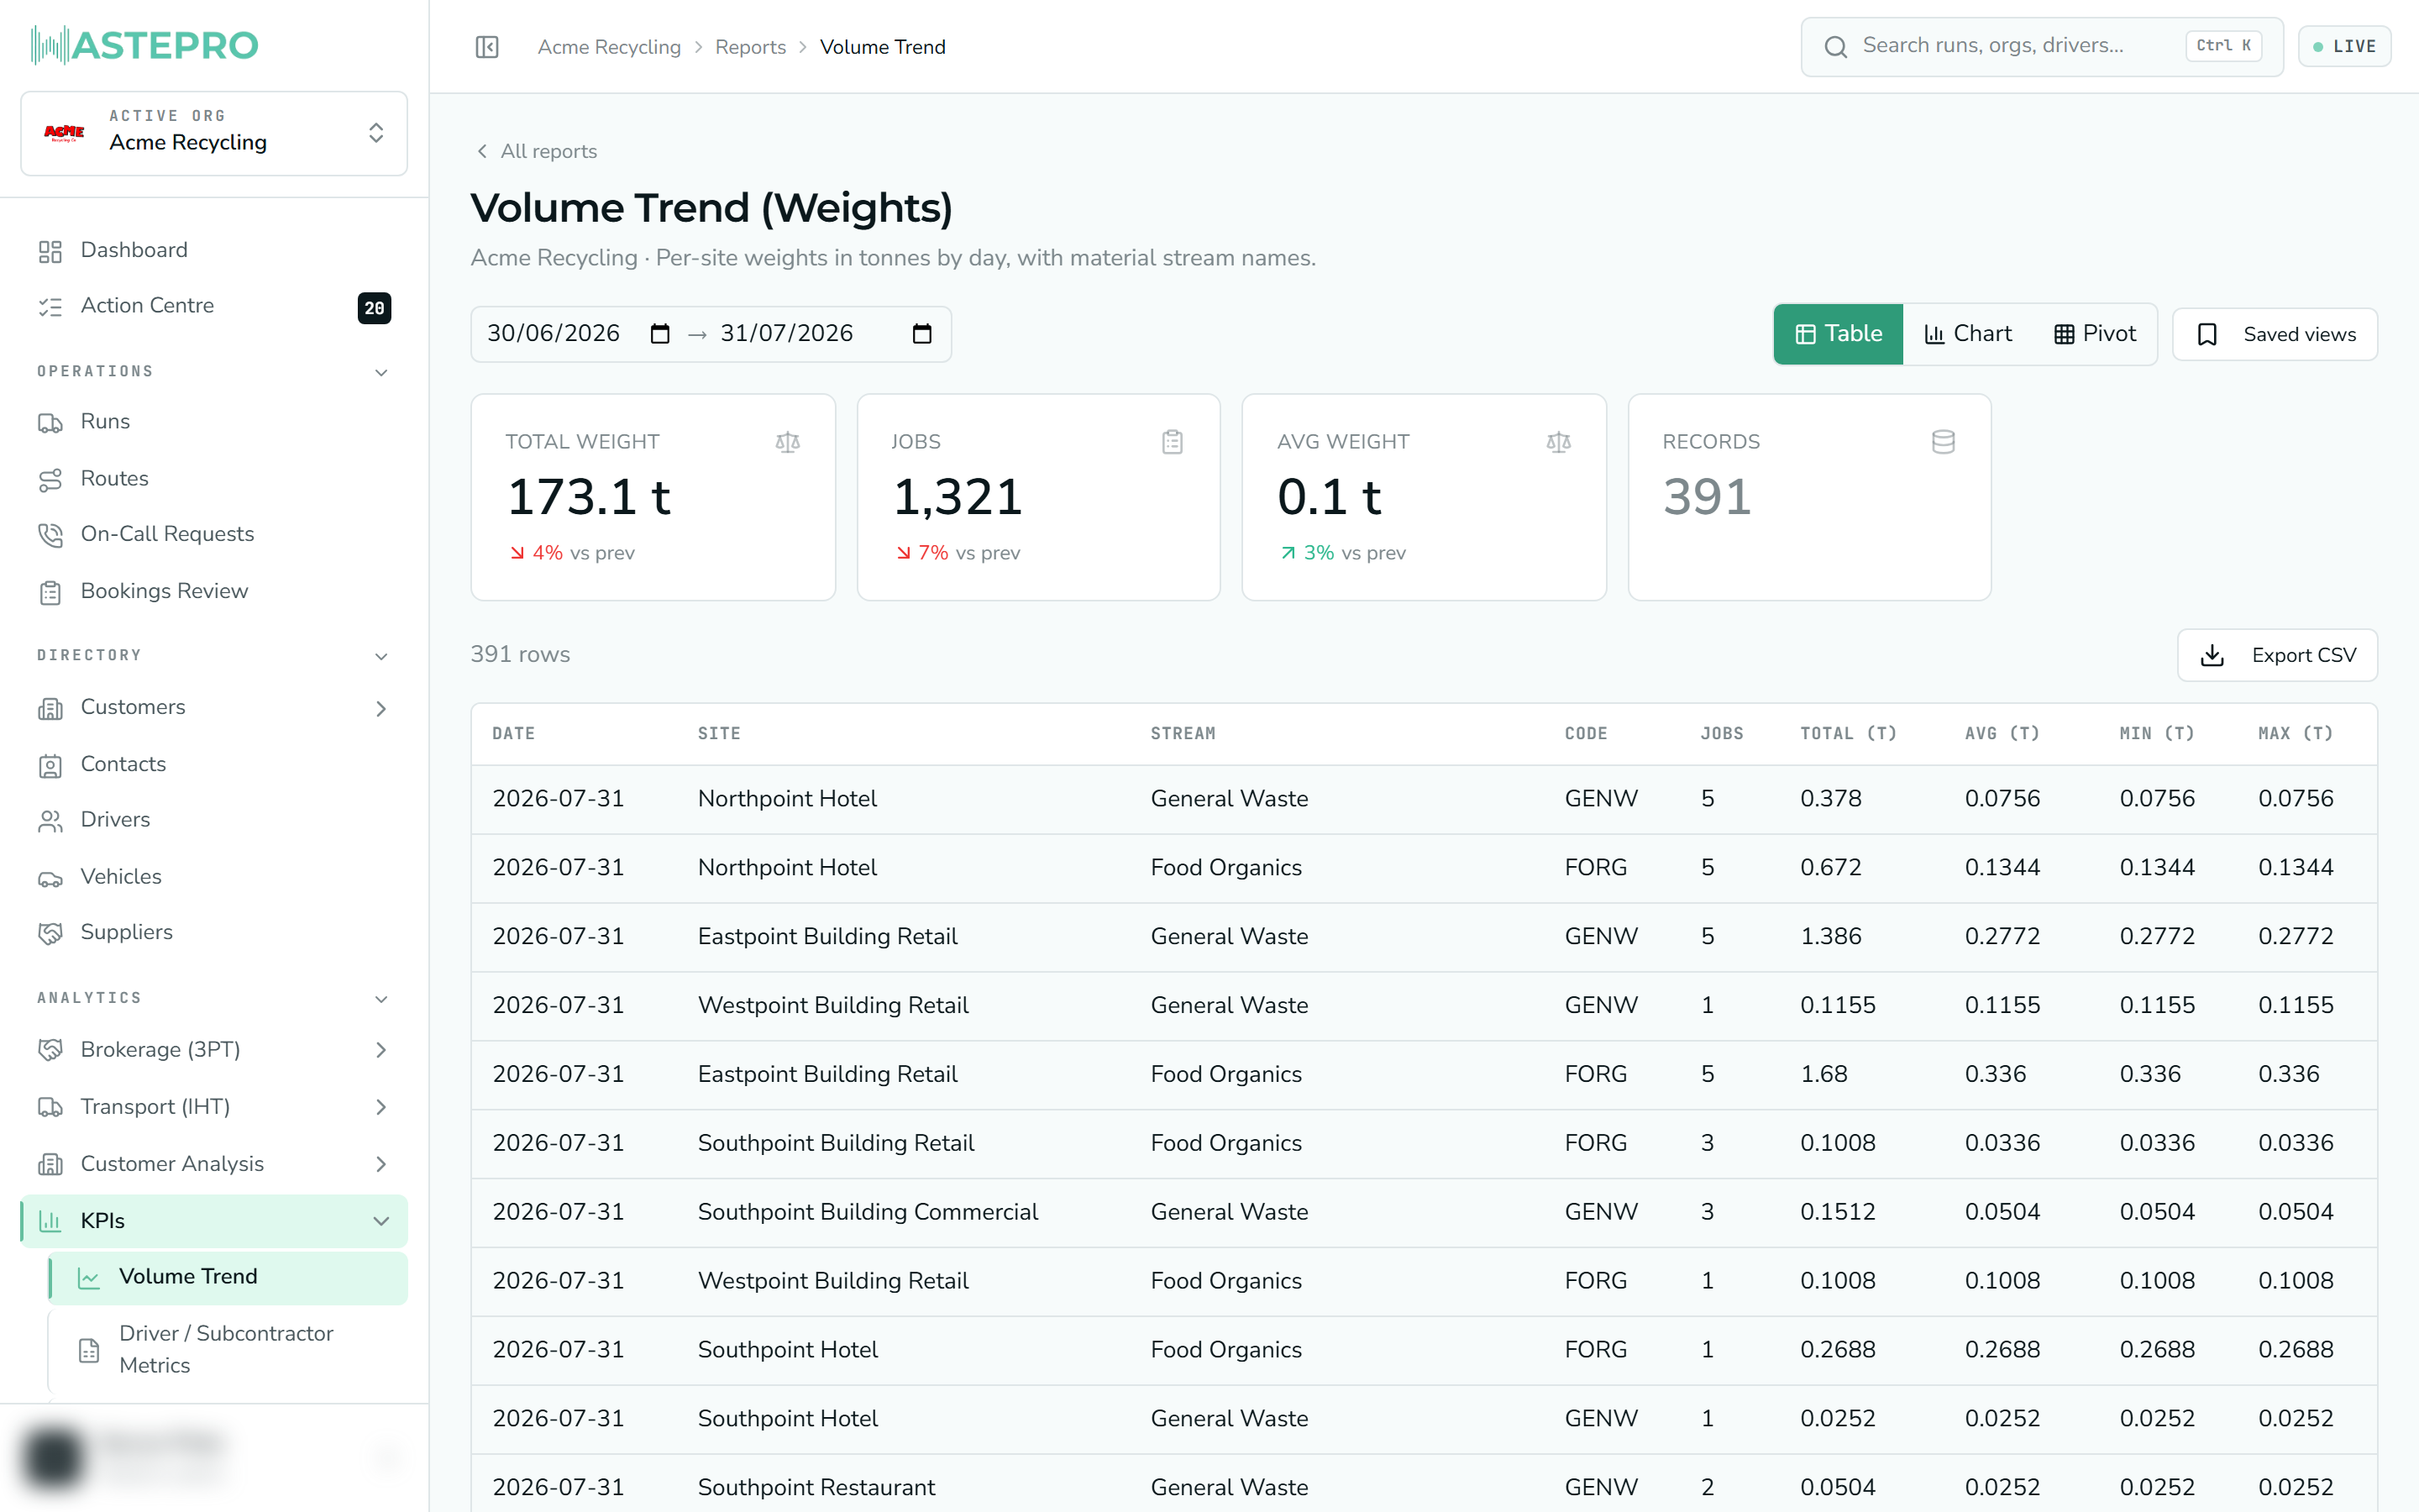
Task: Switch to Table view
Action: 1839,334
